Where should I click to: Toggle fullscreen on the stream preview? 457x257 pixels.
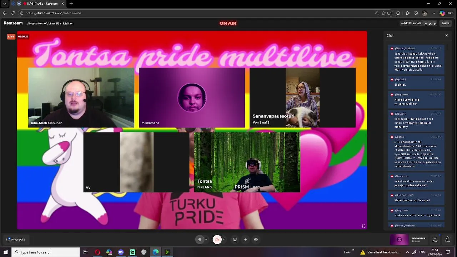pyautogui.click(x=363, y=226)
